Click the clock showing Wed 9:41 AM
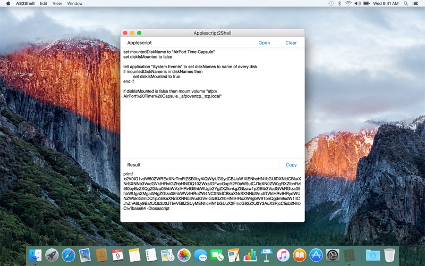The width and height of the screenshot is (425, 266). coord(386,4)
